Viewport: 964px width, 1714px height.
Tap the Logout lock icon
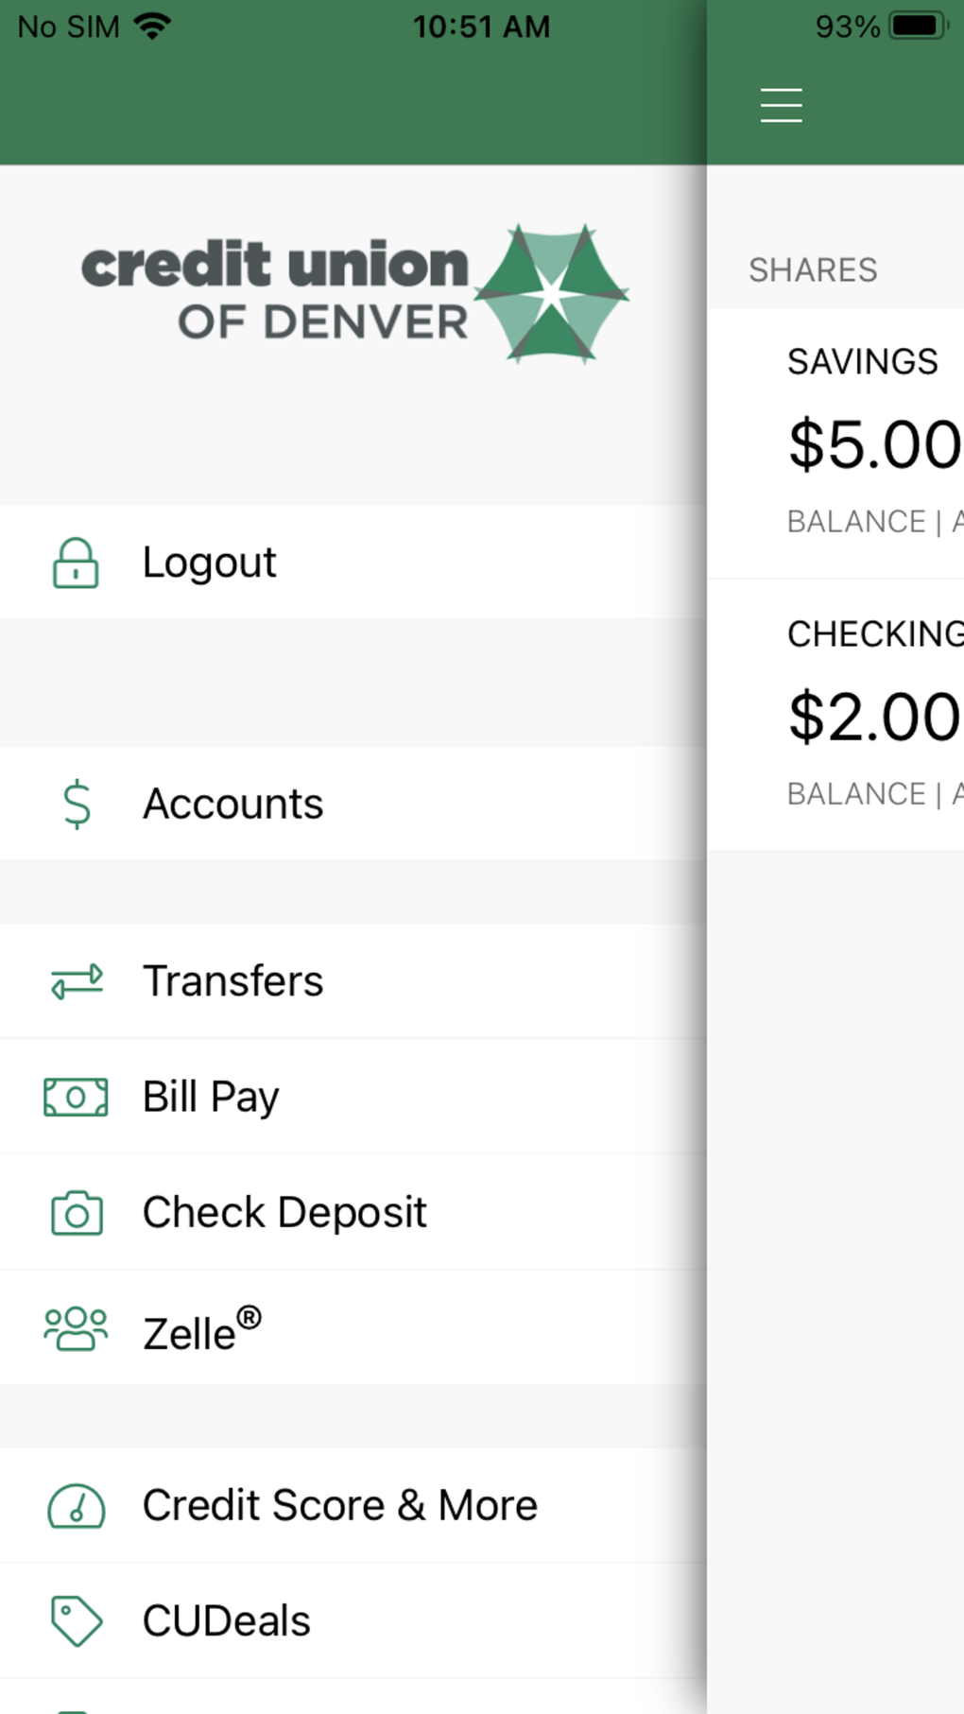point(76,563)
